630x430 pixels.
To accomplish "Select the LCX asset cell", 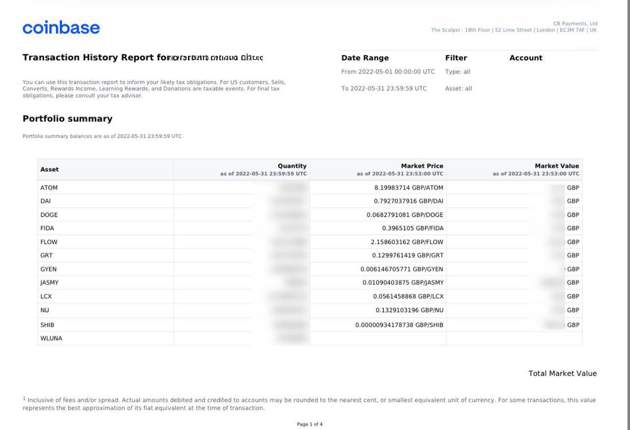I will (x=105, y=296).
